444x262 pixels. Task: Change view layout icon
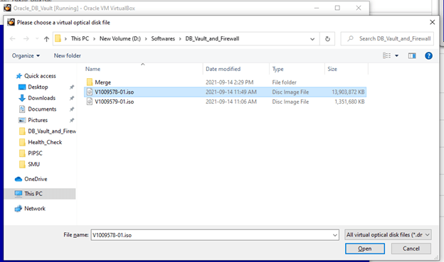coord(386,55)
